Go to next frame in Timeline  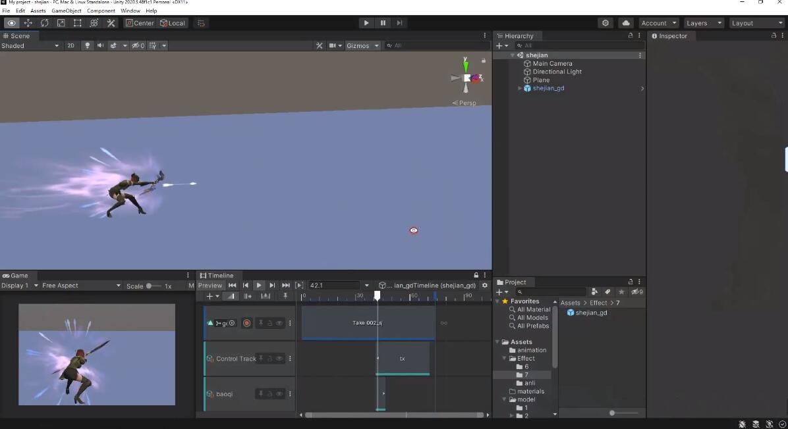tap(272, 286)
